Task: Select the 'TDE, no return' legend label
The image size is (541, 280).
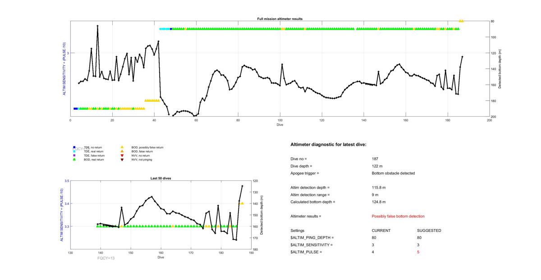Action: pyautogui.click(x=94, y=147)
